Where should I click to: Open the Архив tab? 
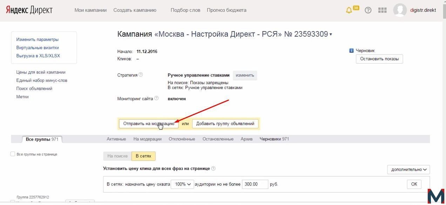[246, 139]
